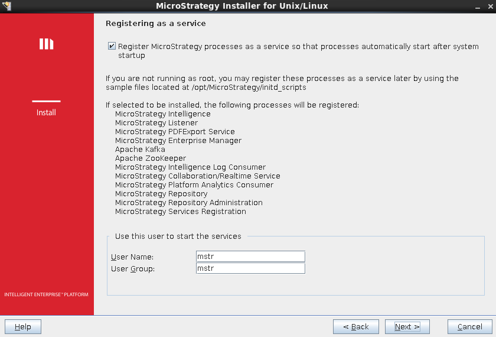The height and width of the screenshot is (337, 496).
Task: Click the MicroStrategy PDFExport Service entry
Action: (x=175, y=132)
